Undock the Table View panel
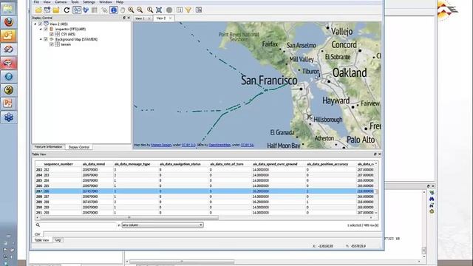473x266 pixels. pos(375,154)
